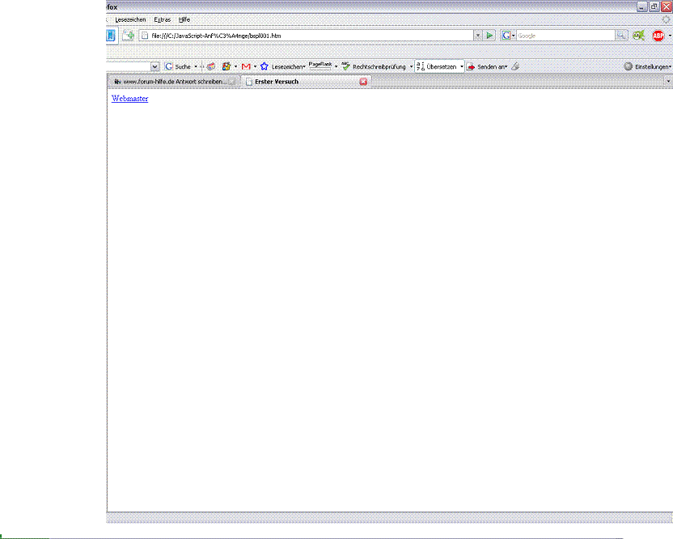Click the PageRank indicator
The height and width of the screenshot is (539, 673).
click(320, 66)
